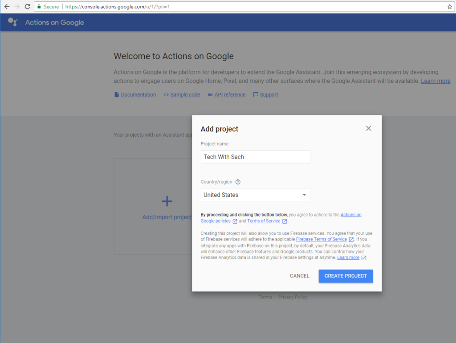Click the Add project dialog title

point(219,129)
